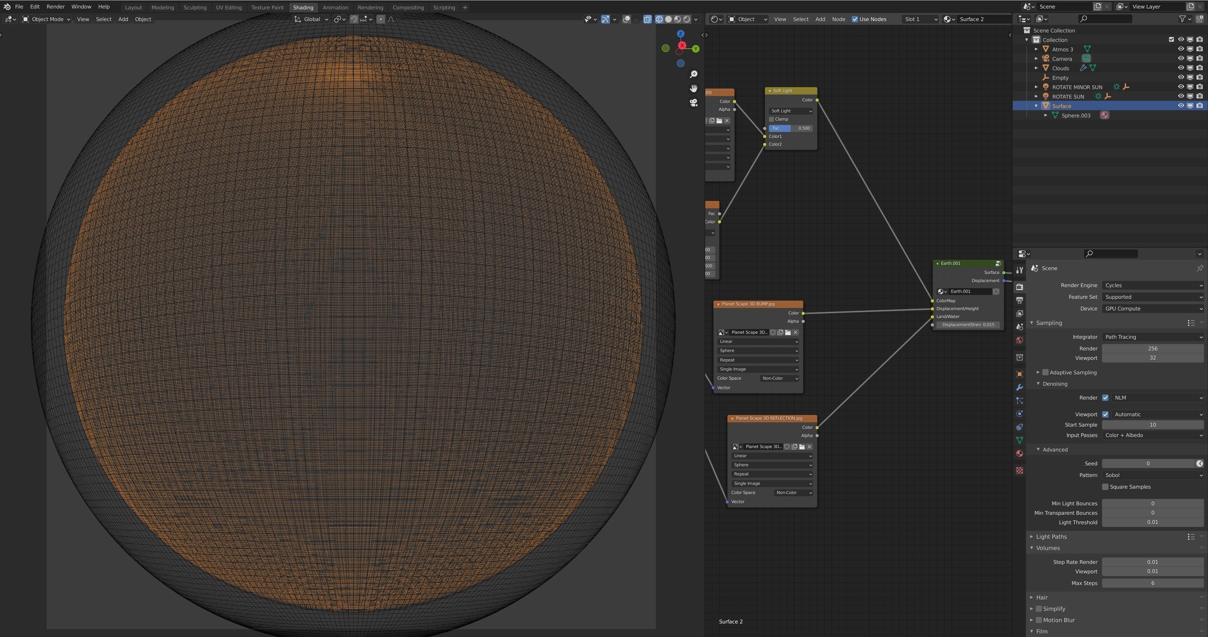
Task: Expand ROTATE SUN in outliner
Action: [1036, 97]
